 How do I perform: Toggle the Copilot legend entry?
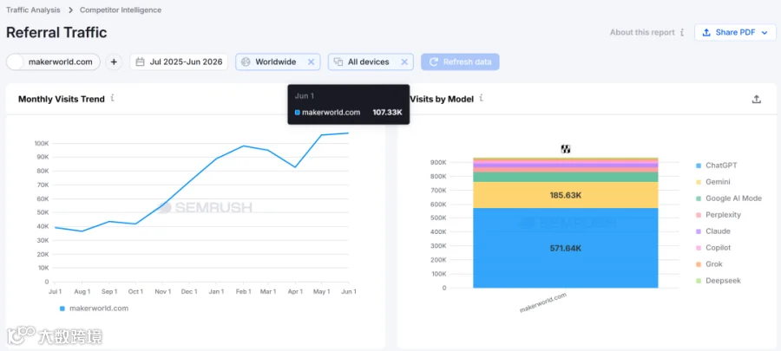(713, 248)
